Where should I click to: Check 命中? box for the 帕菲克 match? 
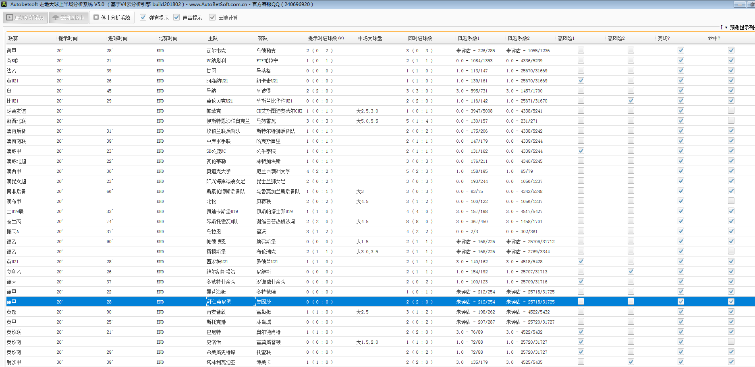coord(731,111)
